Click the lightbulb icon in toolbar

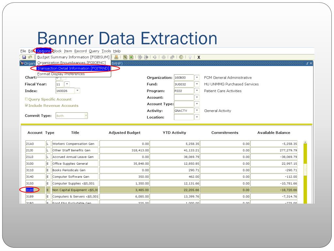point(190,57)
